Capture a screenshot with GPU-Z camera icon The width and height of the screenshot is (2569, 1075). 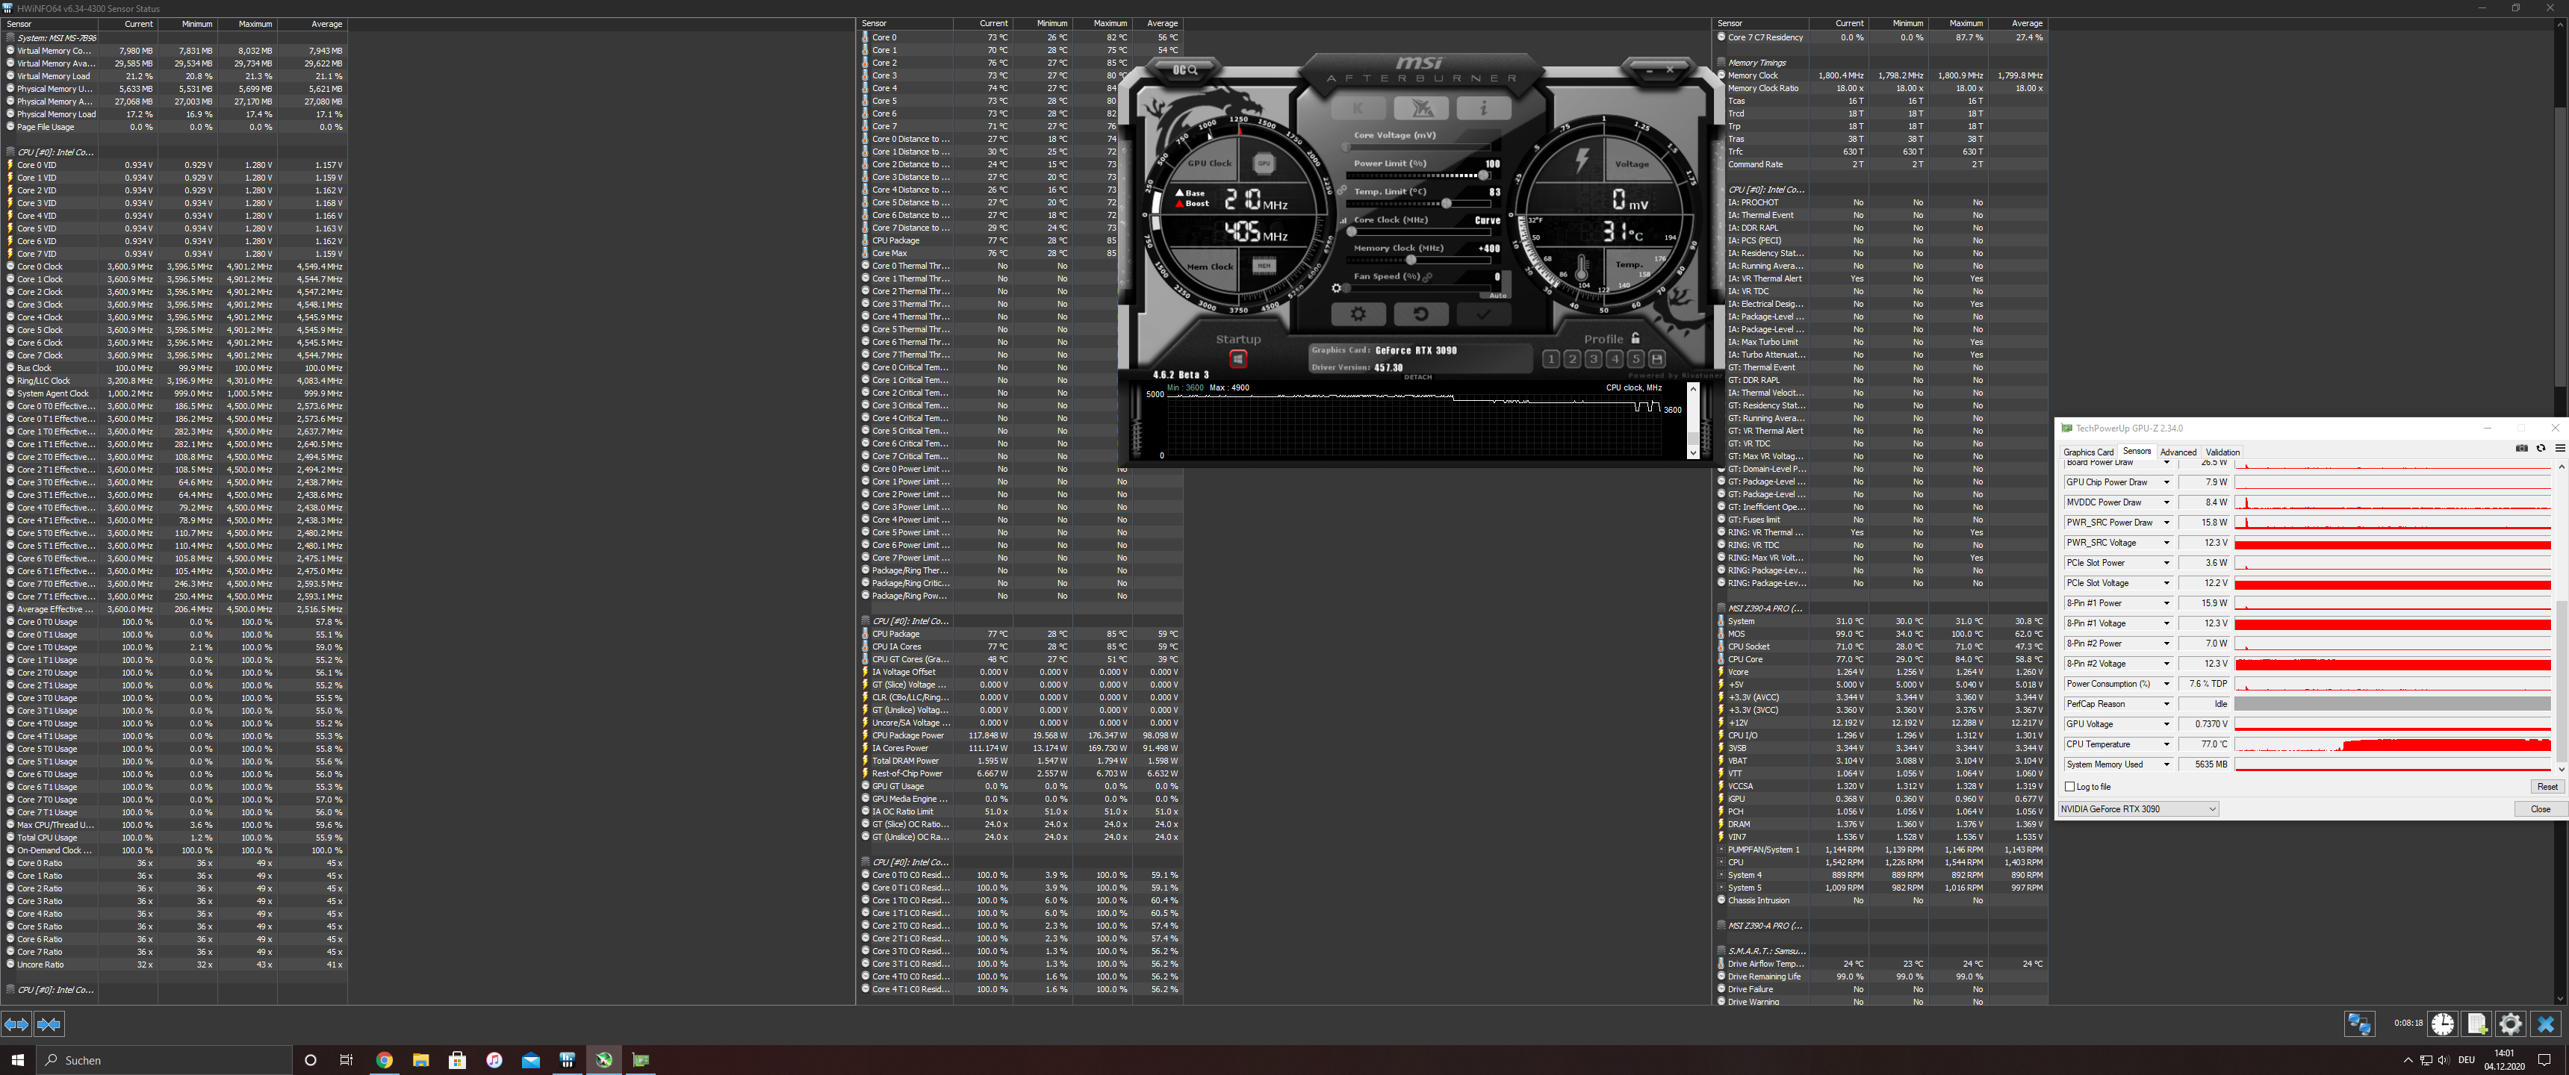coord(2522,449)
